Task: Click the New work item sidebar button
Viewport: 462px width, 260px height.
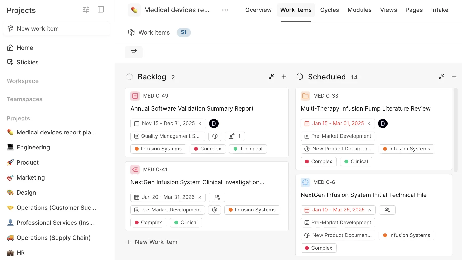Action: tap(38, 29)
